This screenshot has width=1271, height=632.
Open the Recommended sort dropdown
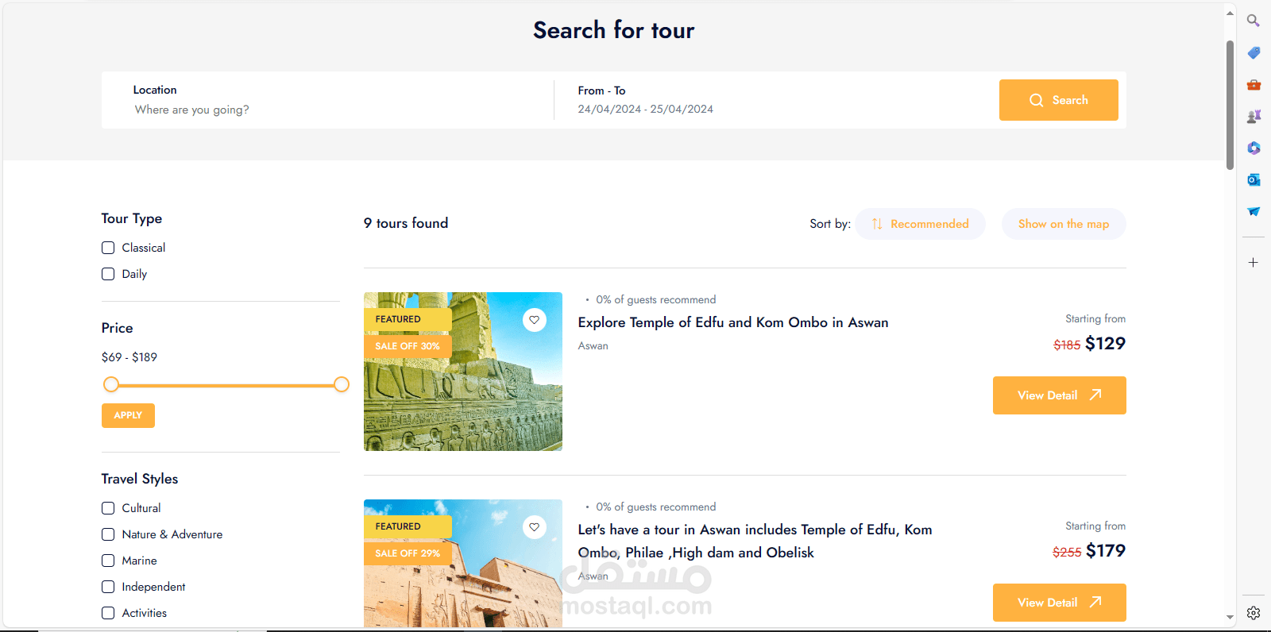pos(920,224)
